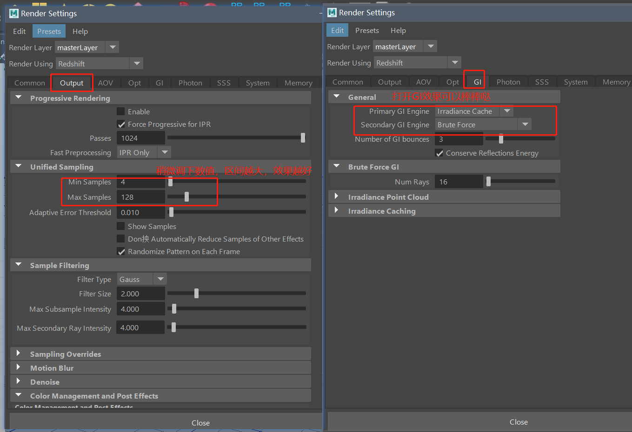This screenshot has height=432, width=632.
Task: Click the Passes slider handle
Action: tap(303, 137)
